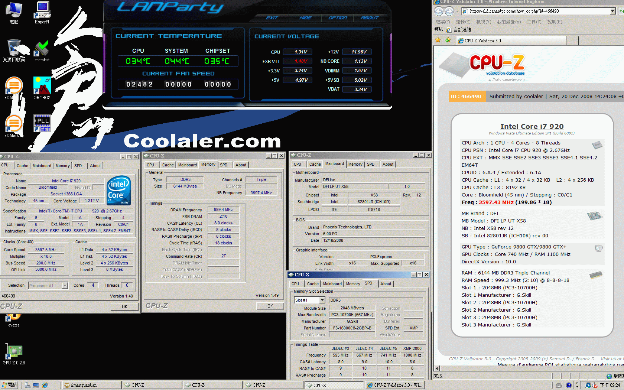Click the IE address bar URL field

539,11
